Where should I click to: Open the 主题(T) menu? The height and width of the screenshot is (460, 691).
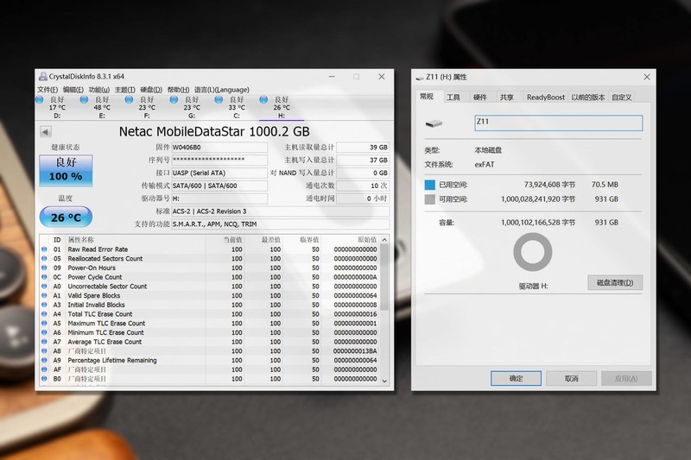tap(124, 90)
